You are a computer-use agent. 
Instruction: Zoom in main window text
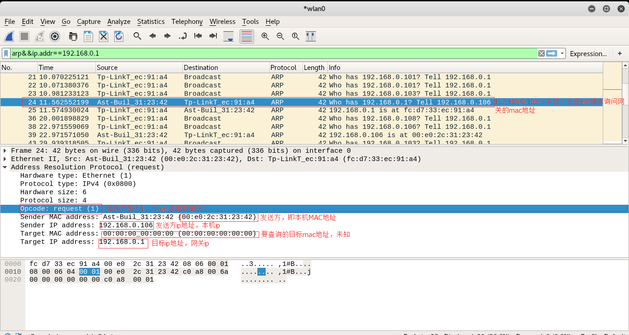(265, 36)
